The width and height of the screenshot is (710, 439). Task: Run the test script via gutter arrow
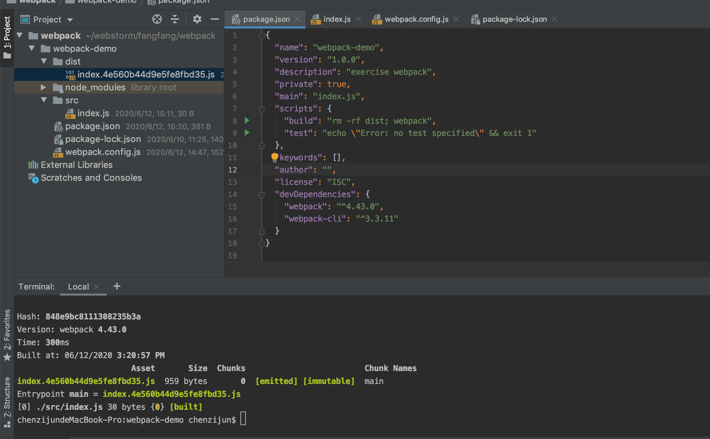pos(247,133)
